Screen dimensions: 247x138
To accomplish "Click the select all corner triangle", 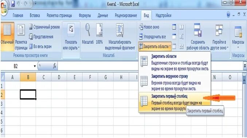I will point(3,77).
